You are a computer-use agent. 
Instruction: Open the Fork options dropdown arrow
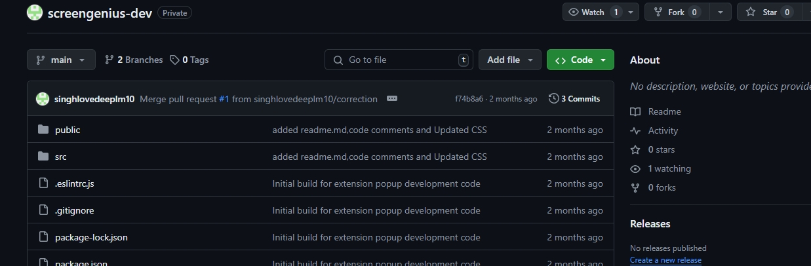(721, 12)
